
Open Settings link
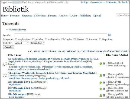tap(84, 2)
